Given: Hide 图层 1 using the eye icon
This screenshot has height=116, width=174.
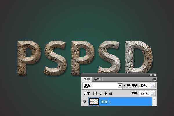Looking at the screenshot, I should 85,102.
